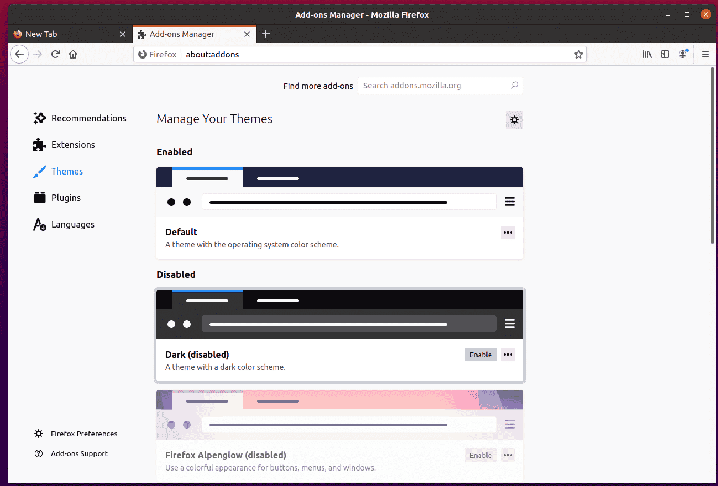This screenshot has height=486, width=718.
Task: Click the forward navigation arrow
Action: 38,54
